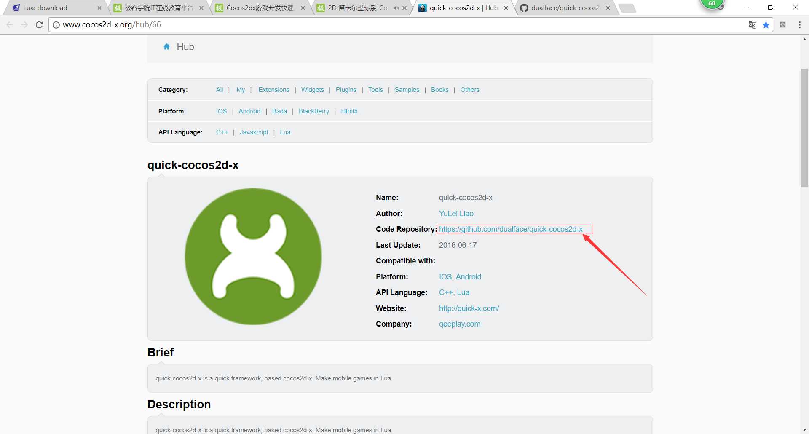The height and width of the screenshot is (434, 809).
Task: Switch to the Lua: download tab
Action: coord(55,8)
